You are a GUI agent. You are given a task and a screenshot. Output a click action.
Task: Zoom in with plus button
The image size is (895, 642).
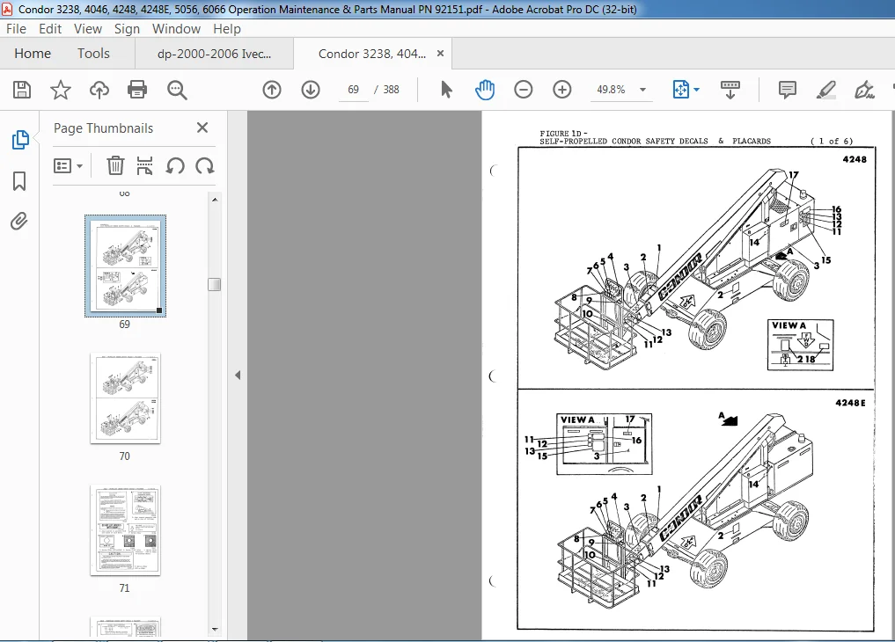coord(561,90)
